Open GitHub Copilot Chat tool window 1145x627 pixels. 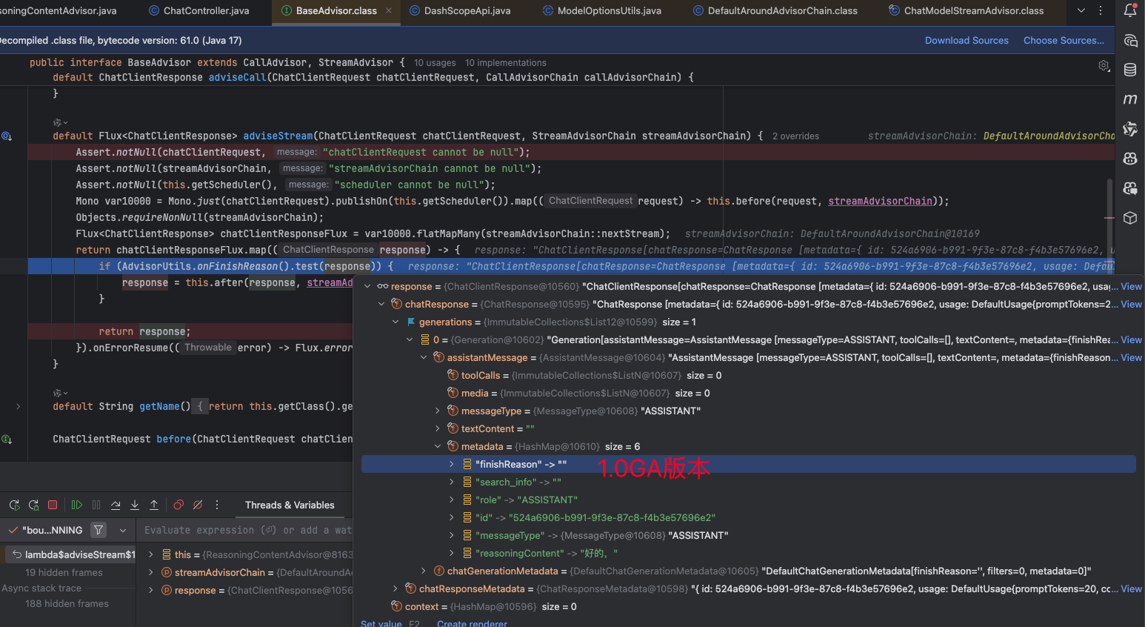point(1130,188)
